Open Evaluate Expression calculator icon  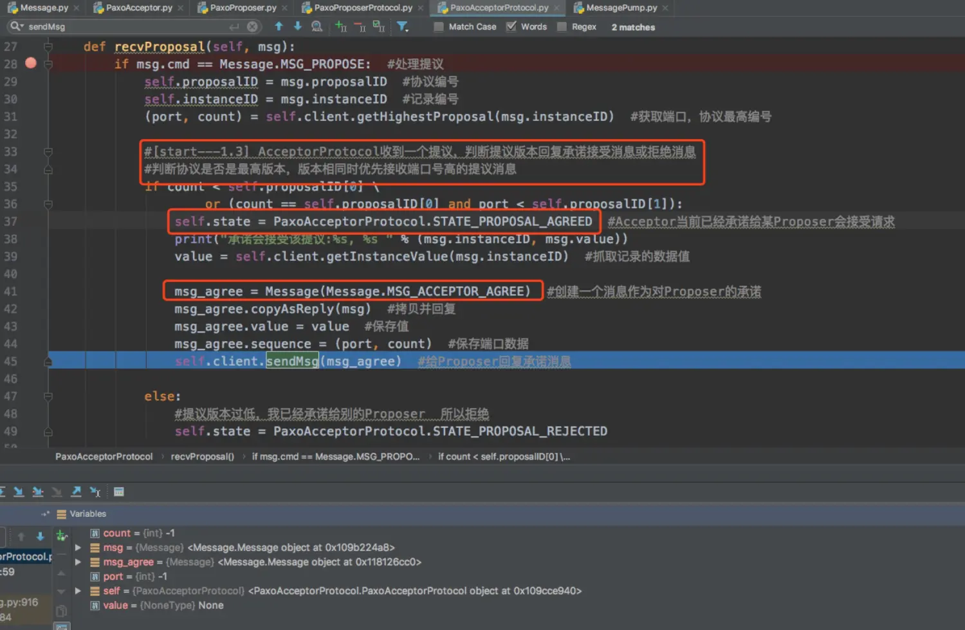click(119, 492)
